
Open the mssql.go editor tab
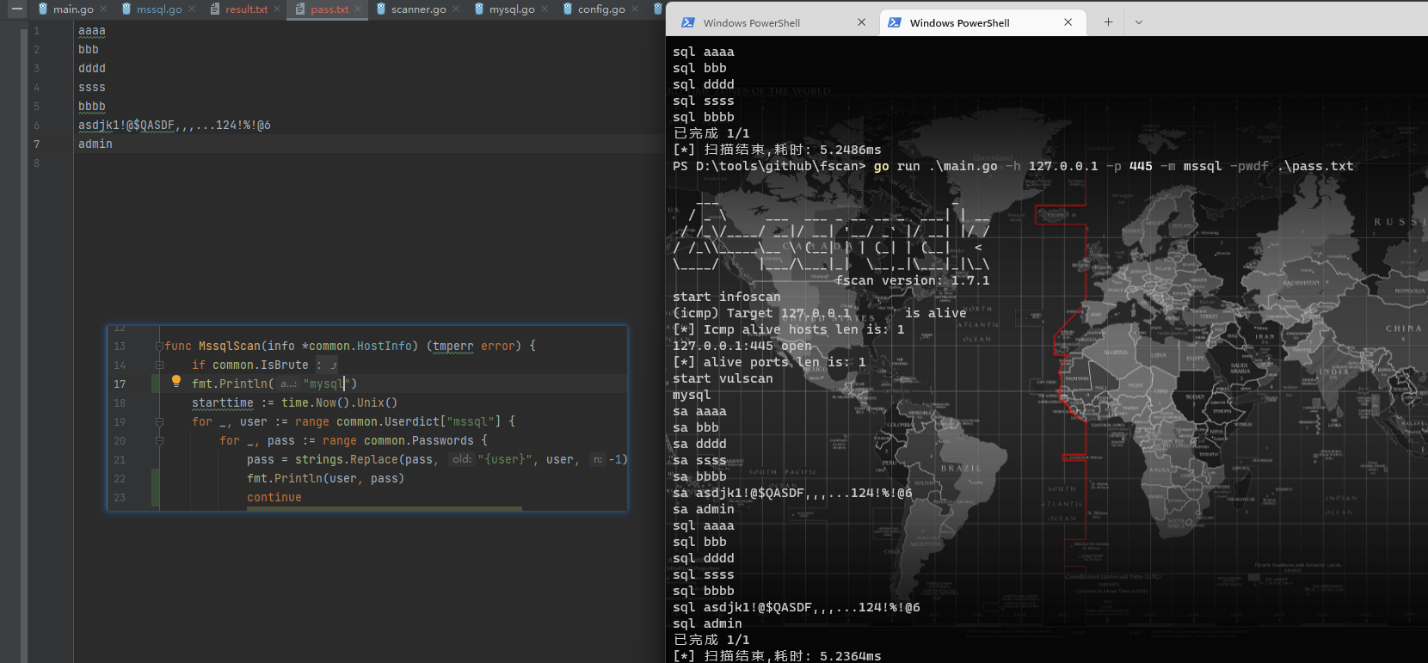[159, 9]
